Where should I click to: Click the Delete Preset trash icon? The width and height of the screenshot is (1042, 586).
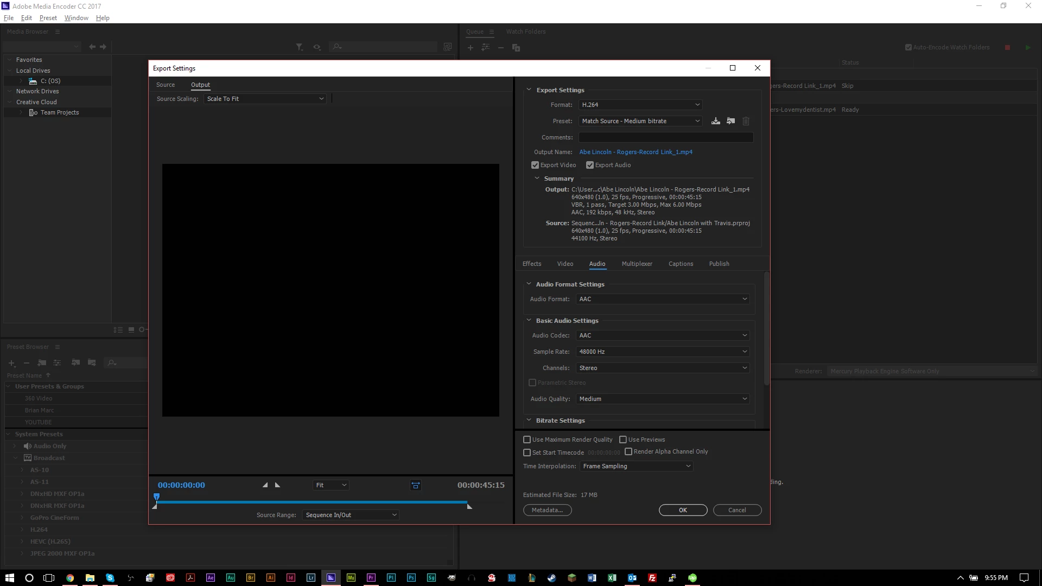point(746,121)
